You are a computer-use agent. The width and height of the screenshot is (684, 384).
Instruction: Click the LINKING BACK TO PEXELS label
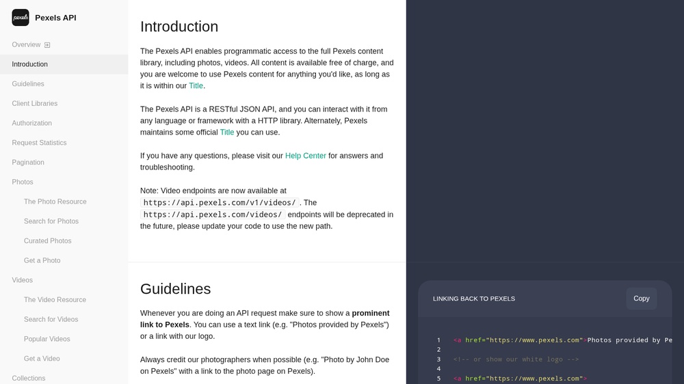[474, 299]
